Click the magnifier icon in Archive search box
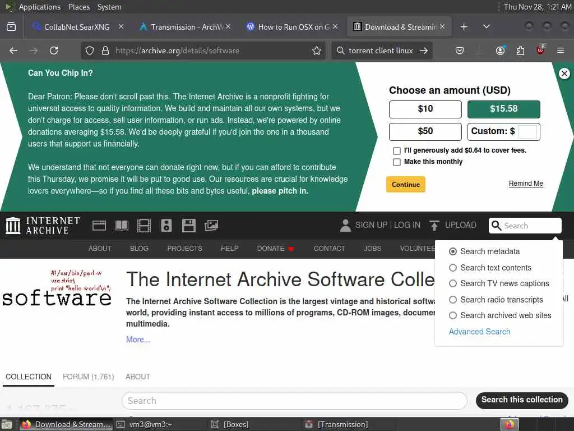The height and width of the screenshot is (431, 574). 496,226
